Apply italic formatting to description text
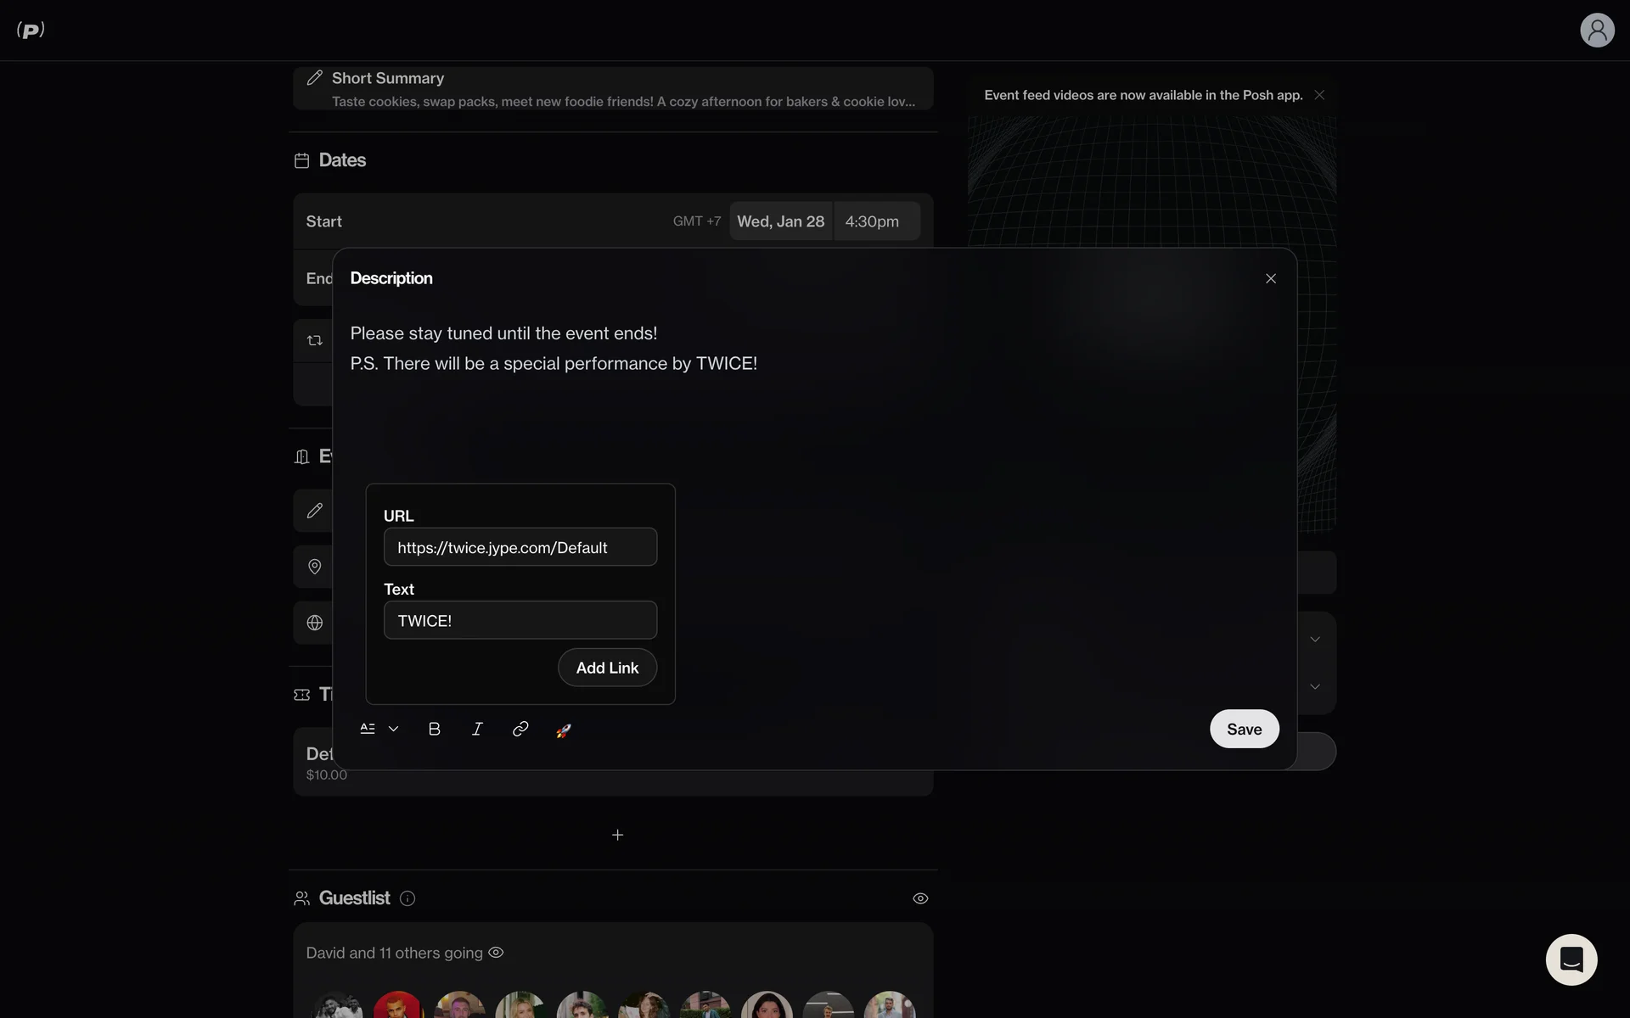The image size is (1630, 1018). coord(477,729)
